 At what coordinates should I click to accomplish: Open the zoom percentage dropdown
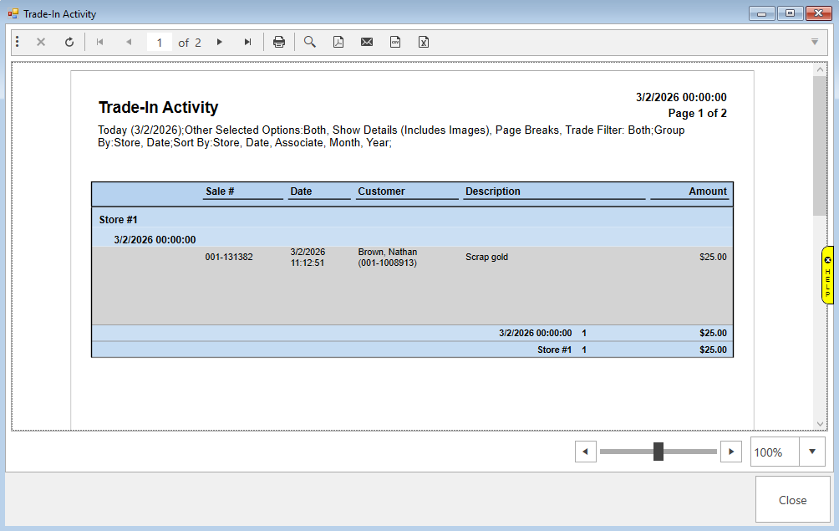[x=812, y=452]
